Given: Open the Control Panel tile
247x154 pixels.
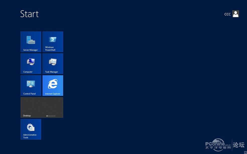Looking at the screenshot, I should pos(31,85).
